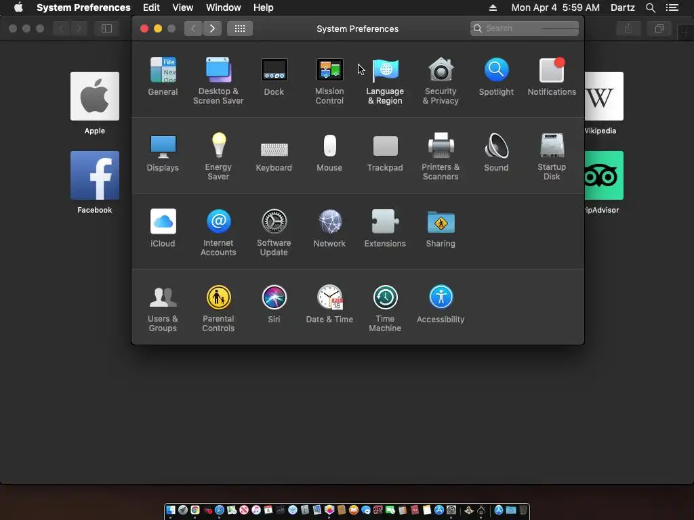Open the Window menu
This screenshot has height=520, width=694.
click(x=224, y=7)
